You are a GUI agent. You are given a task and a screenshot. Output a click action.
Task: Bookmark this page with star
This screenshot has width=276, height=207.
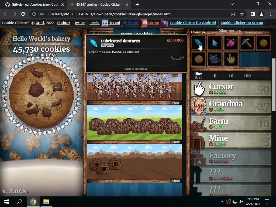[242, 14]
